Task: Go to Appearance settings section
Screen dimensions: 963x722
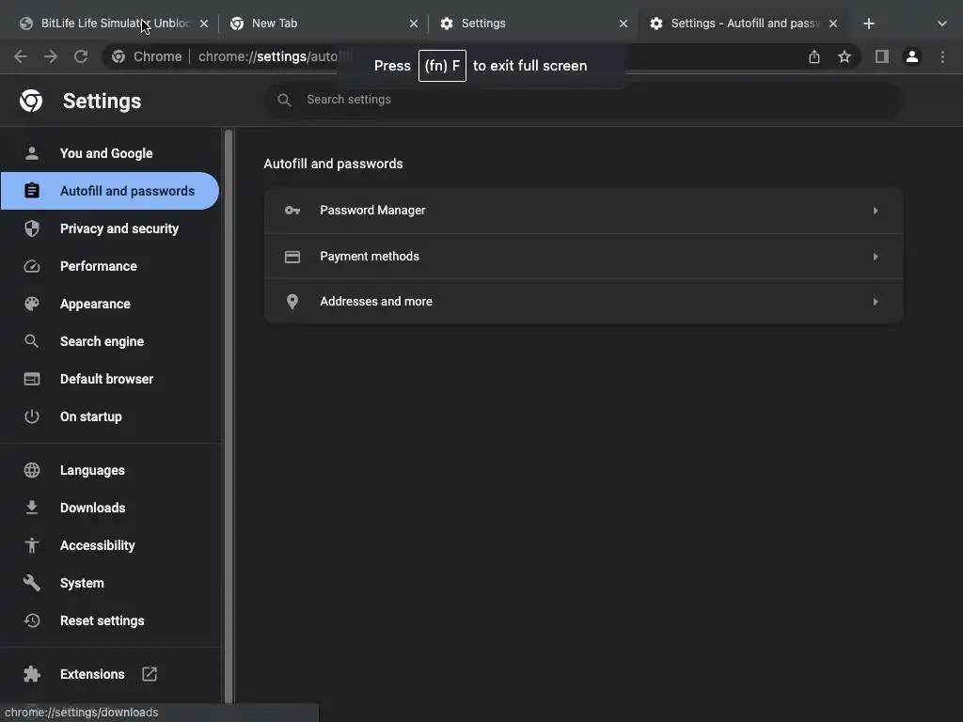Action: 95,304
